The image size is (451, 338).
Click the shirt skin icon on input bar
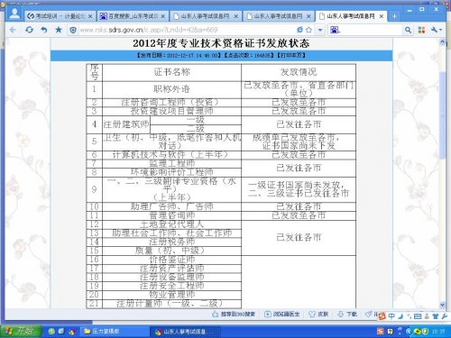436,316
